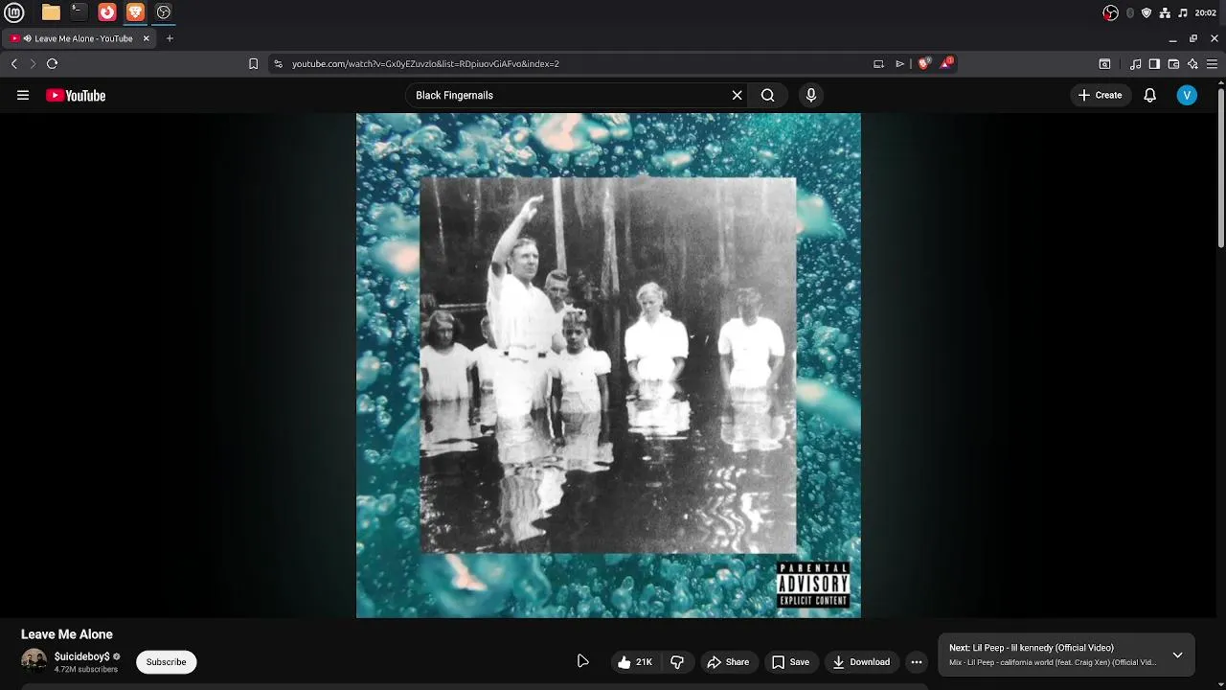This screenshot has height=690, width=1226.
Task: Open the file manager folder icon
Action: point(51,12)
